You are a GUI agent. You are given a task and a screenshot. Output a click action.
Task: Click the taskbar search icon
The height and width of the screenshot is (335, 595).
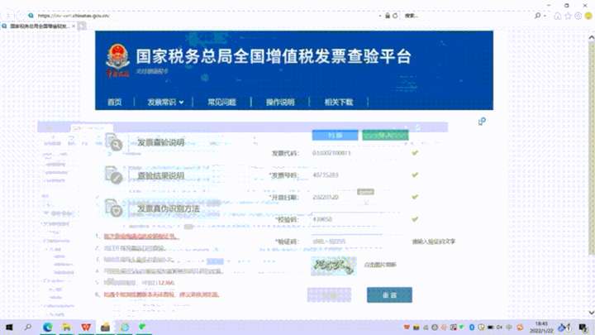28,327
